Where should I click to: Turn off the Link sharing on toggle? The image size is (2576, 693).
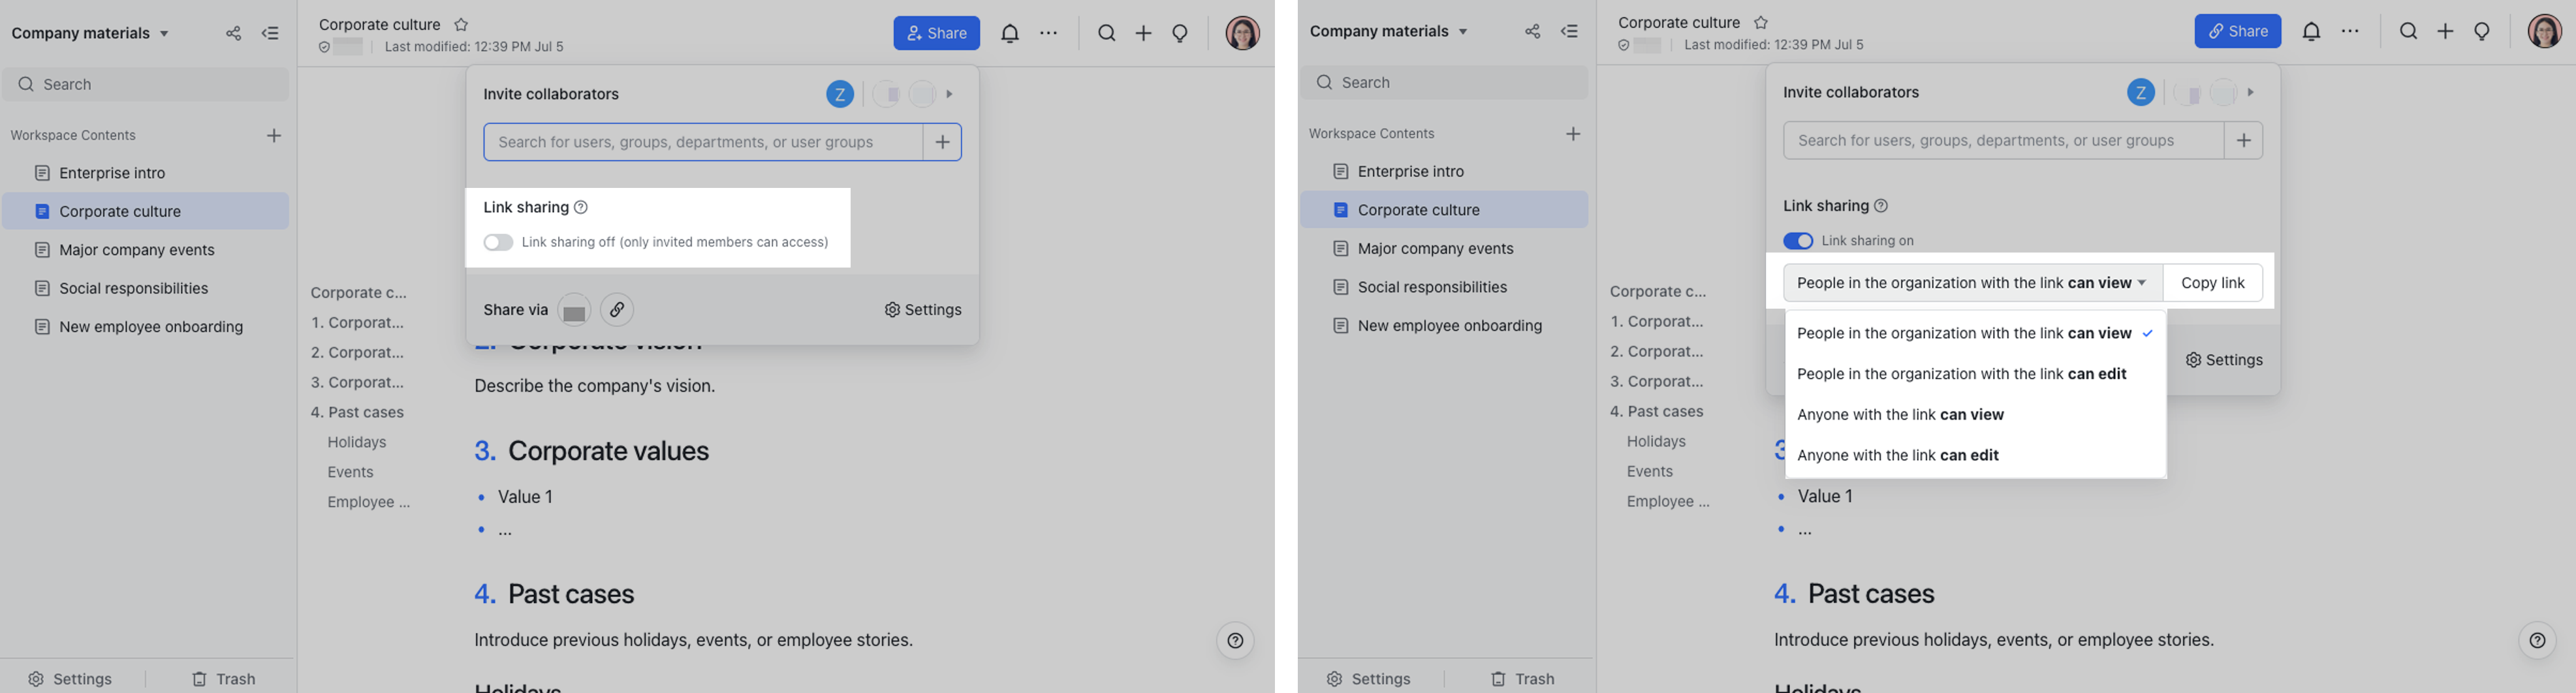[x=1797, y=241]
